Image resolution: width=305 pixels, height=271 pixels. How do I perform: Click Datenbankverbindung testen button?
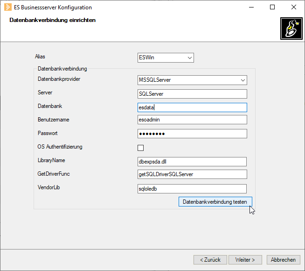[x=215, y=202]
